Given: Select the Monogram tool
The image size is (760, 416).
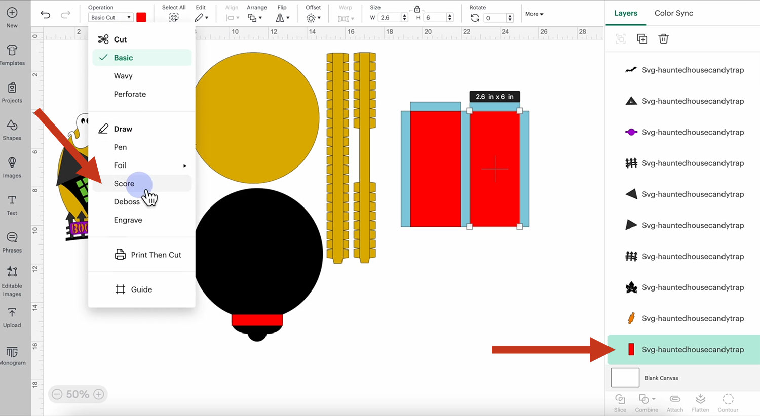Looking at the screenshot, I should (12, 355).
